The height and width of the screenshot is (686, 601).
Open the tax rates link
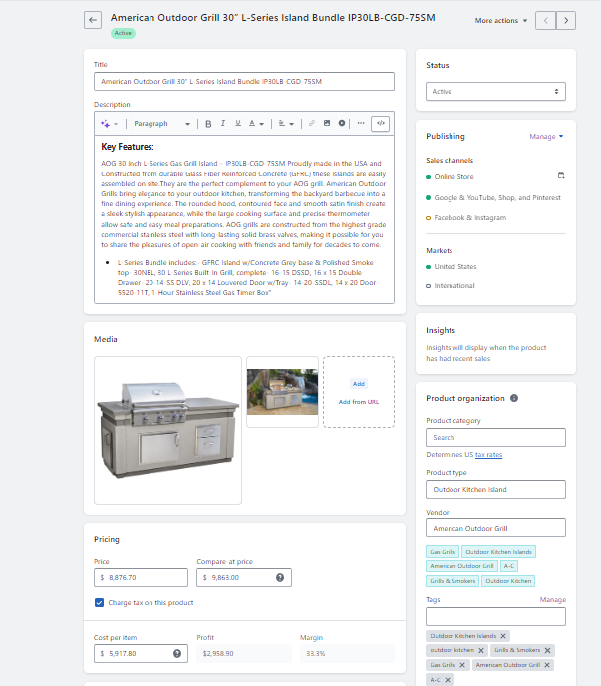[x=488, y=455]
